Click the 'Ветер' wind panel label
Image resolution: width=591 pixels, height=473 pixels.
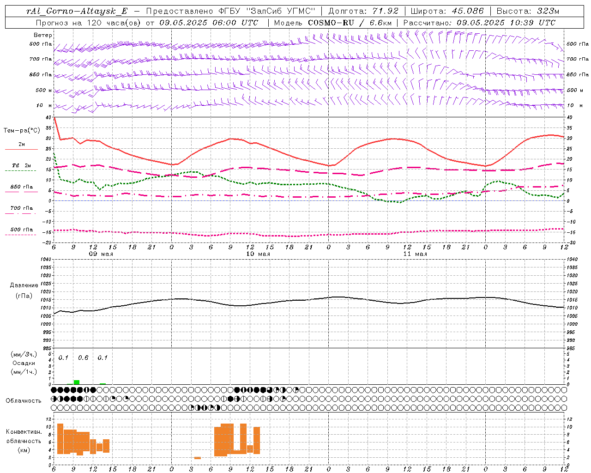43,35
